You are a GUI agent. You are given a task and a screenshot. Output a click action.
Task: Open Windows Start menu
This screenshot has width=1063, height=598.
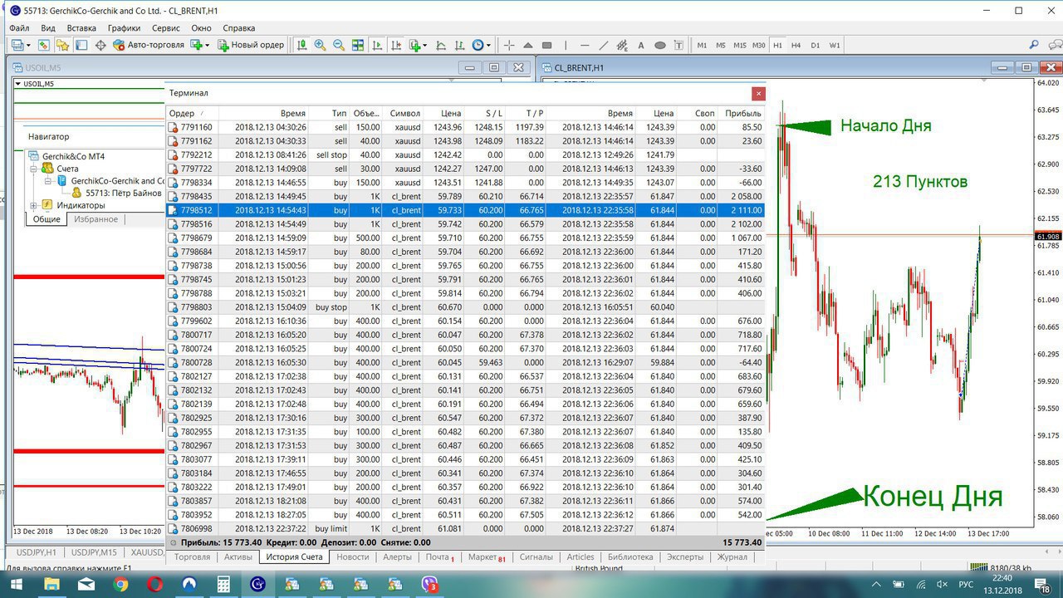click(x=17, y=585)
